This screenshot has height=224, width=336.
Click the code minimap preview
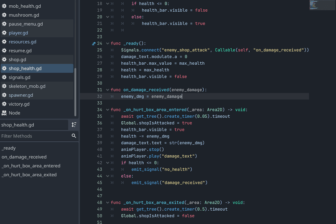[x=319, y=5]
